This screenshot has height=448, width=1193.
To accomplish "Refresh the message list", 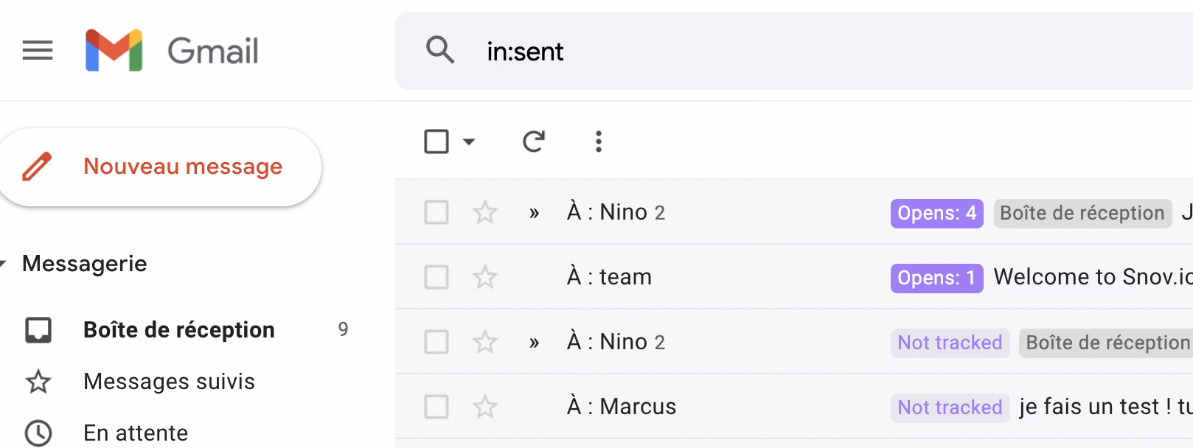I will click(533, 141).
